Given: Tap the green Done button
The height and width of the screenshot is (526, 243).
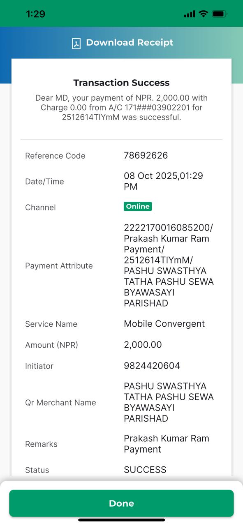Looking at the screenshot, I should pos(121,503).
